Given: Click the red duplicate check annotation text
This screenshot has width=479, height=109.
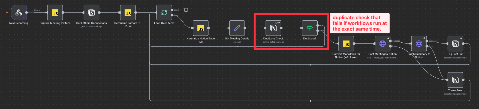Looking at the screenshot, I should (x=359, y=23).
